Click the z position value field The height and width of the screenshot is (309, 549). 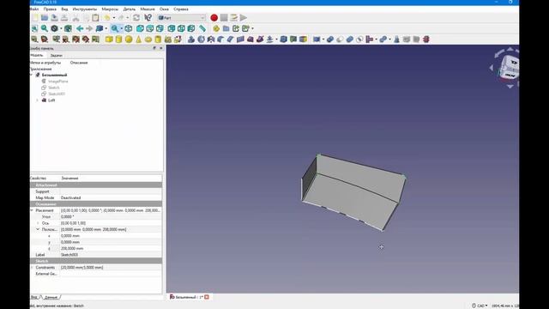(x=111, y=248)
